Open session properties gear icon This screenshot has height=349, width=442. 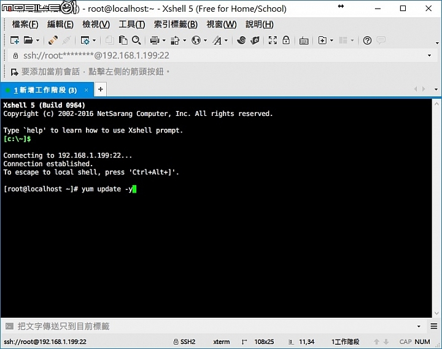tap(85, 40)
